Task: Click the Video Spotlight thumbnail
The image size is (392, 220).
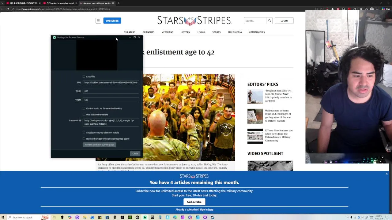Action: click(x=270, y=166)
